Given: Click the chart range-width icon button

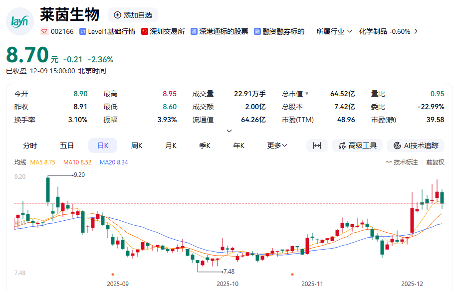Looking at the screenshot, I should [317, 146].
